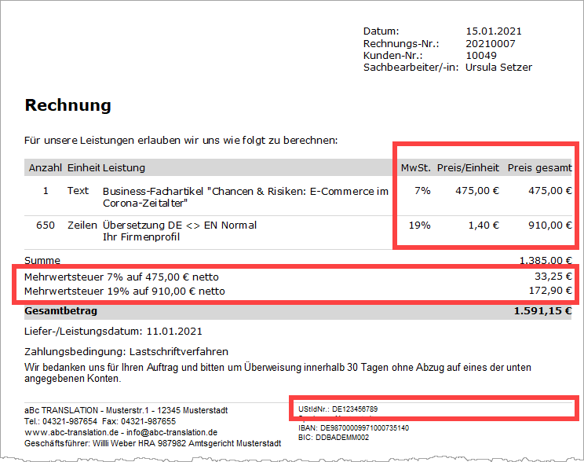The height and width of the screenshot is (462, 584).
Task: Click the 910,00 € total price cell
Action: tap(550, 225)
